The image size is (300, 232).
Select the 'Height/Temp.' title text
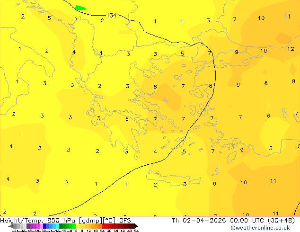[x=22, y=221]
